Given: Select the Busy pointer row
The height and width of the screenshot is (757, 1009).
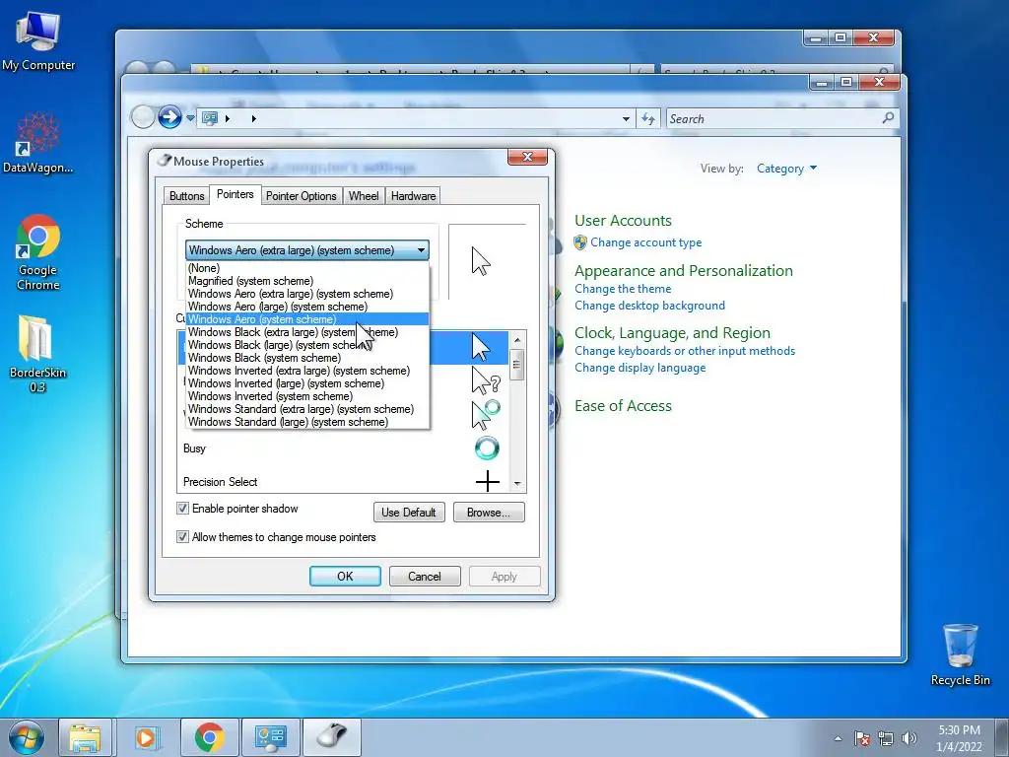Looking at the screenshot, I should (x=344, y=448).
